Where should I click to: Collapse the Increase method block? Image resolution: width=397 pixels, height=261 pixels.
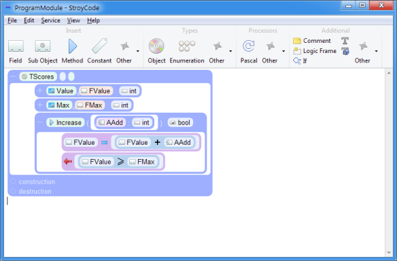[x=39, y=122]
